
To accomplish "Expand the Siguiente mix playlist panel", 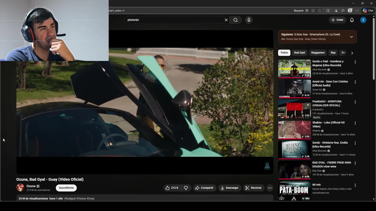I will tap(351, 37).
